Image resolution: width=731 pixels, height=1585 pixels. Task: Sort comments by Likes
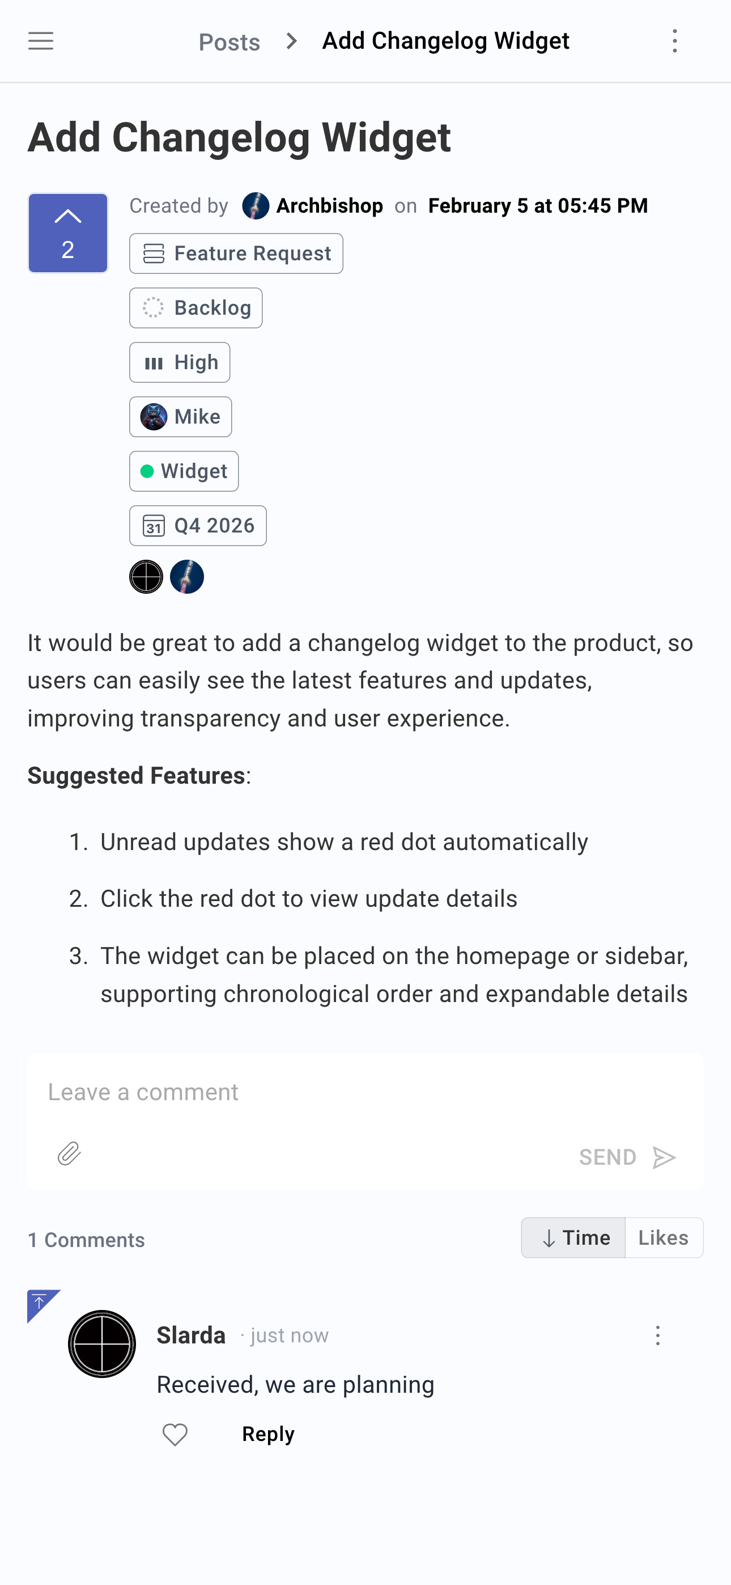[x=664, y=1238]
